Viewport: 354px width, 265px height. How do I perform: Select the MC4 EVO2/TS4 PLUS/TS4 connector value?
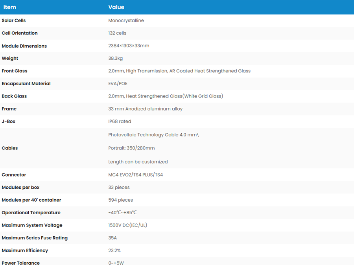click(x=135, y=175)
